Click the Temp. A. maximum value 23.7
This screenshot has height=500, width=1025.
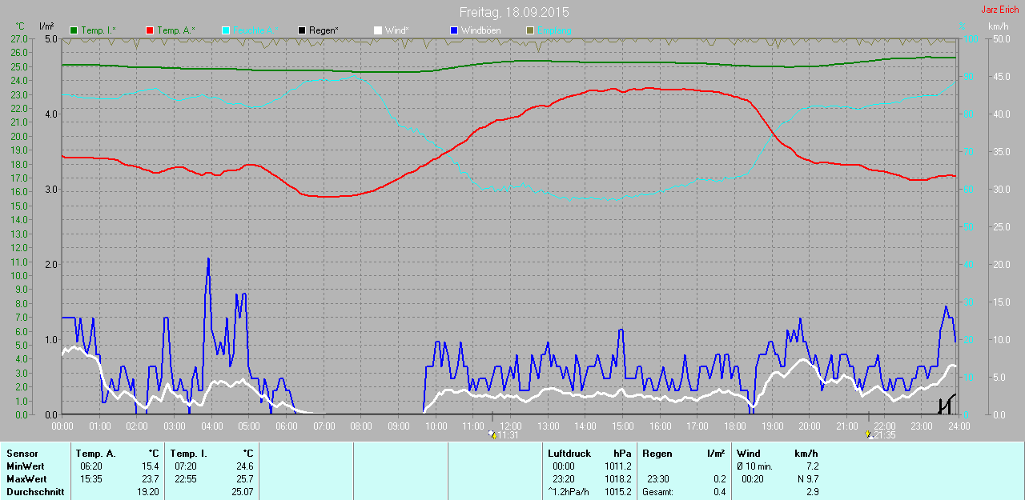point(151,479)
